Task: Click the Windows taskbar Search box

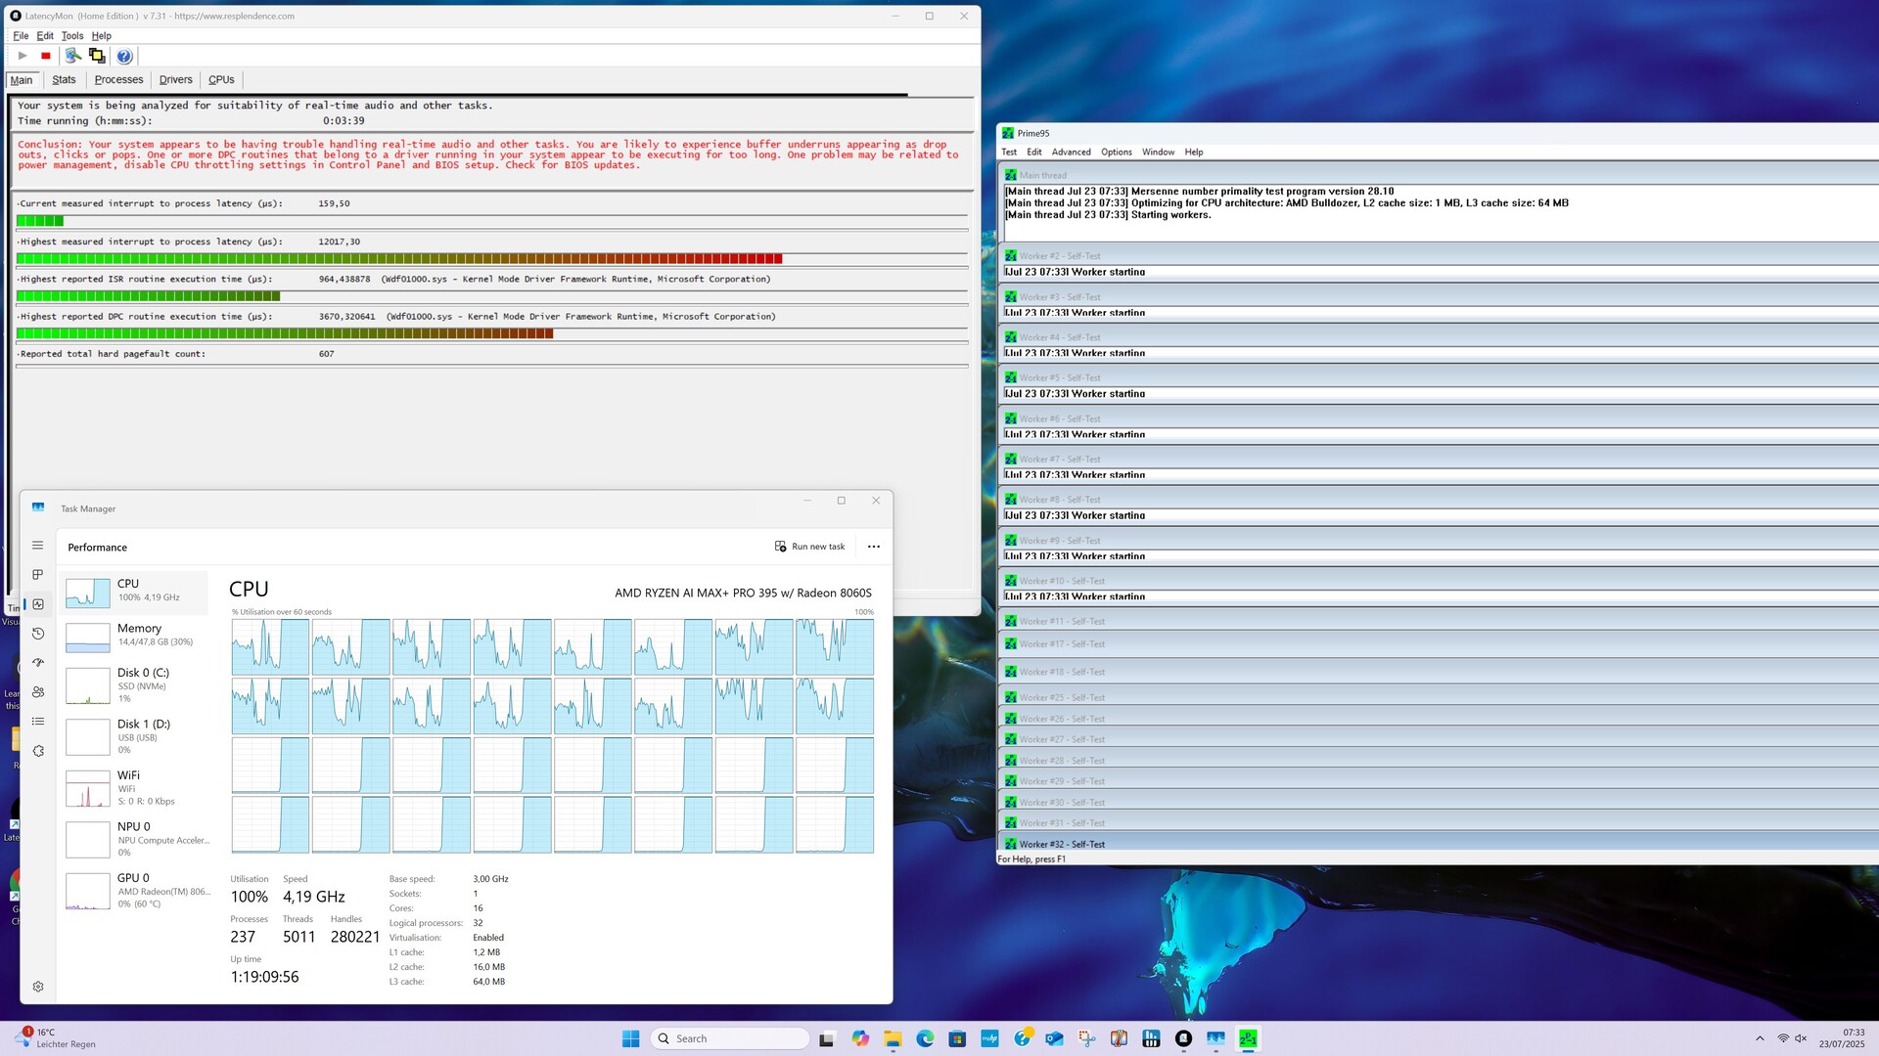Action: (x=730, y=1038)
